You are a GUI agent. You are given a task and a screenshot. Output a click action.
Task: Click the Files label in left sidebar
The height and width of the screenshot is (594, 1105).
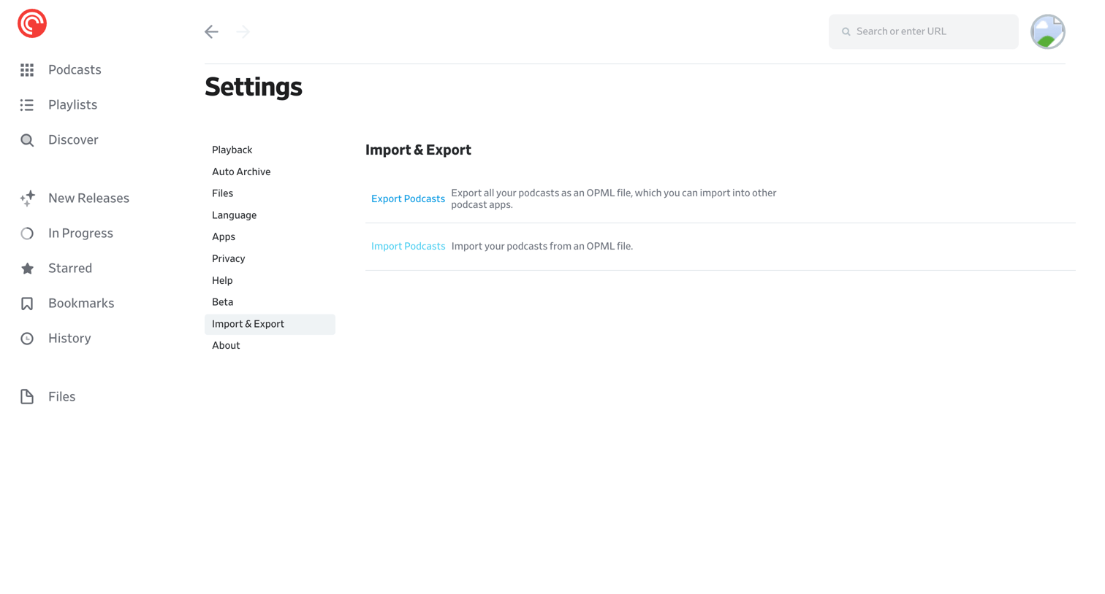61,397
